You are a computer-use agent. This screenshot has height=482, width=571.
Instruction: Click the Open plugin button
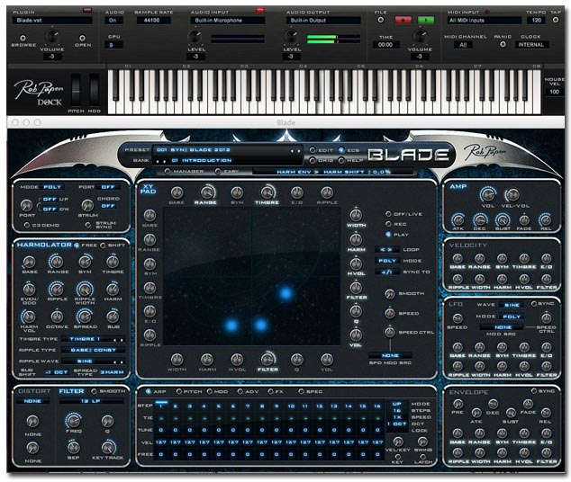(82, 38)
